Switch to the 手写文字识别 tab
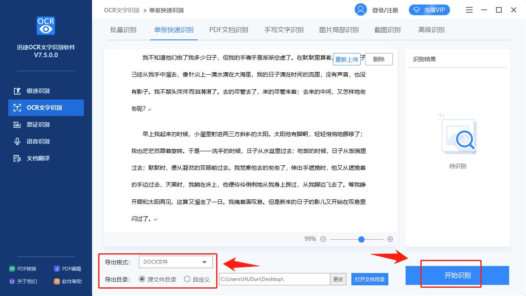526x296 pixels. click(x=284, y=30)
